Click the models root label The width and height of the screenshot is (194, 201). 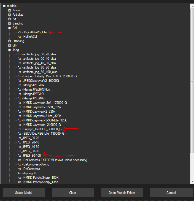(x=12, y=6)
